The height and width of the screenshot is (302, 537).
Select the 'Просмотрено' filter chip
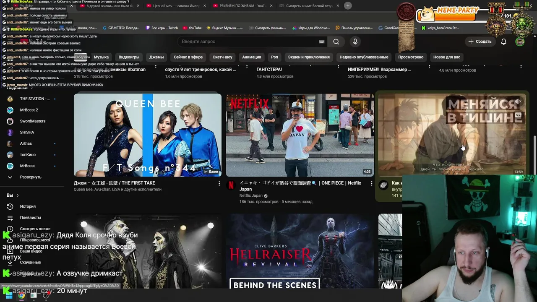tap(411, 57)
